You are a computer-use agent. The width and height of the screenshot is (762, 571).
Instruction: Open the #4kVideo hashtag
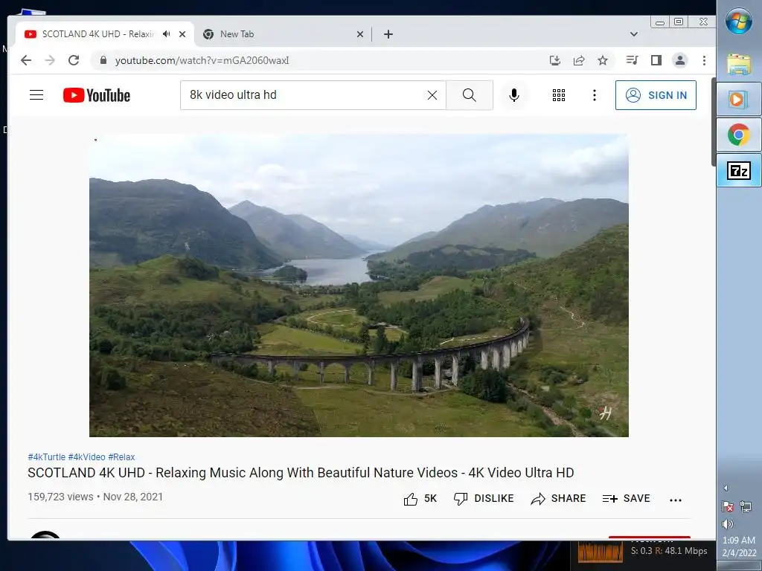pos(86,457)
